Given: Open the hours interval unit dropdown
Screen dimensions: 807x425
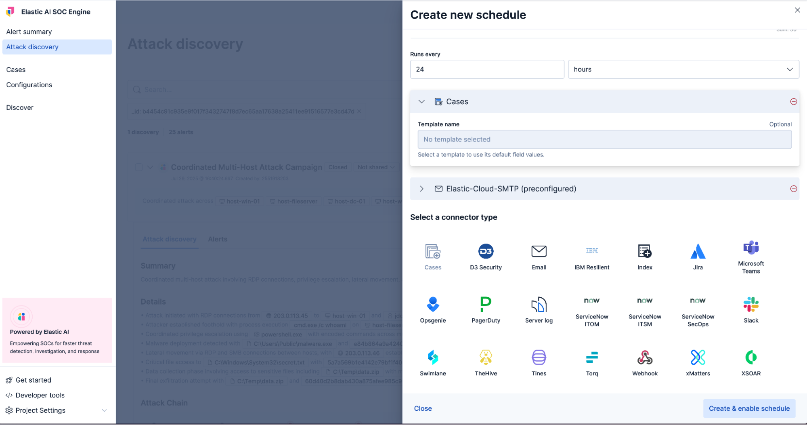Looking at the screenshot, I should pyautogui.click(x=683, y=69).
